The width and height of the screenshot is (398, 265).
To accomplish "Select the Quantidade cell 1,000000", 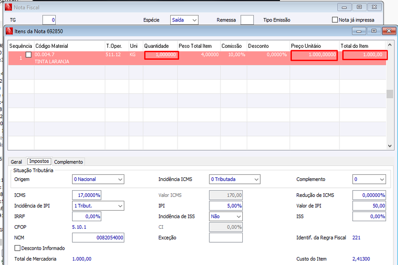I will 162,55.
